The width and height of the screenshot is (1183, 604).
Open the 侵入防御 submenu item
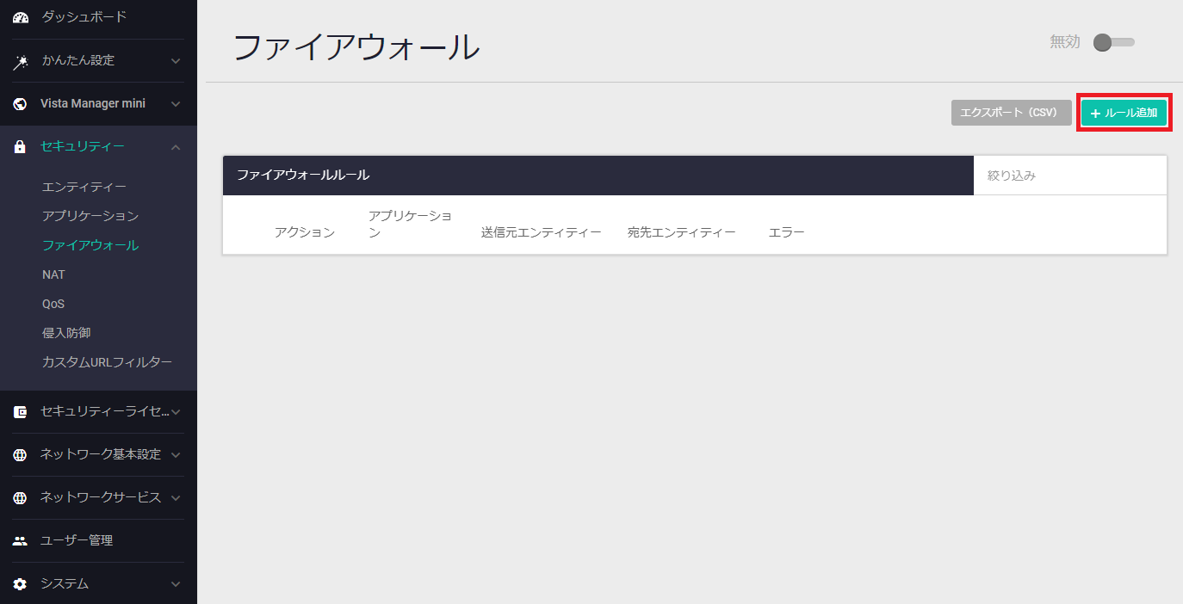click(x=66, y=333)
